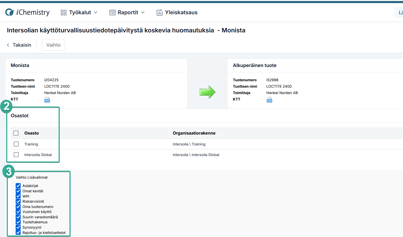Open the Työkalut menu
403x237 pixels.
tap(79, 13)
